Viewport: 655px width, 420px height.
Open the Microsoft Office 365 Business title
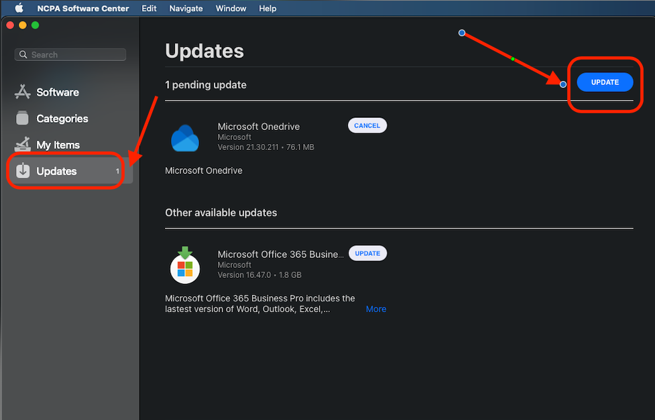280,255
